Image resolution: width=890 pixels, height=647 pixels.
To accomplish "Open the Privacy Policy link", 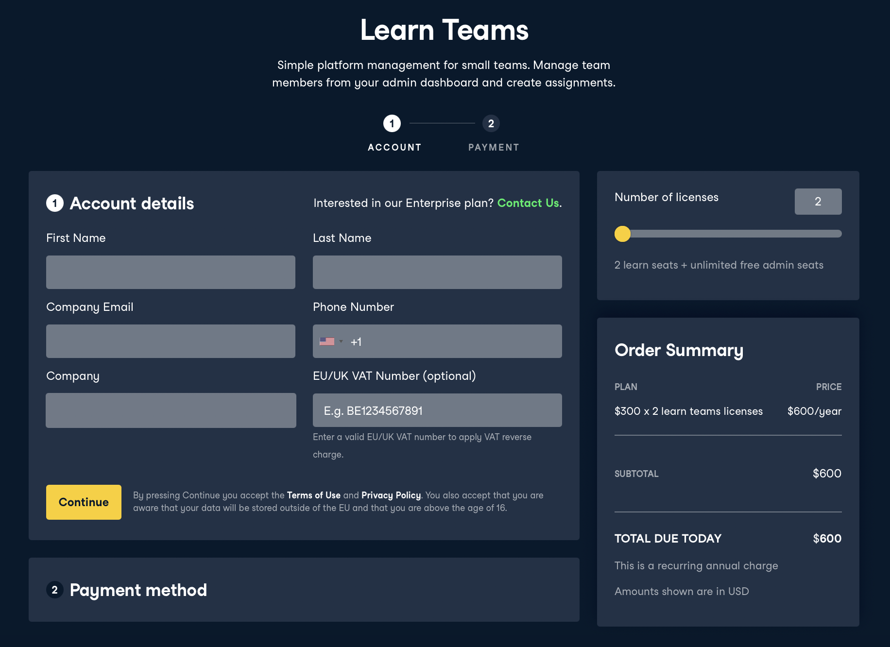I will pos(391,495).
